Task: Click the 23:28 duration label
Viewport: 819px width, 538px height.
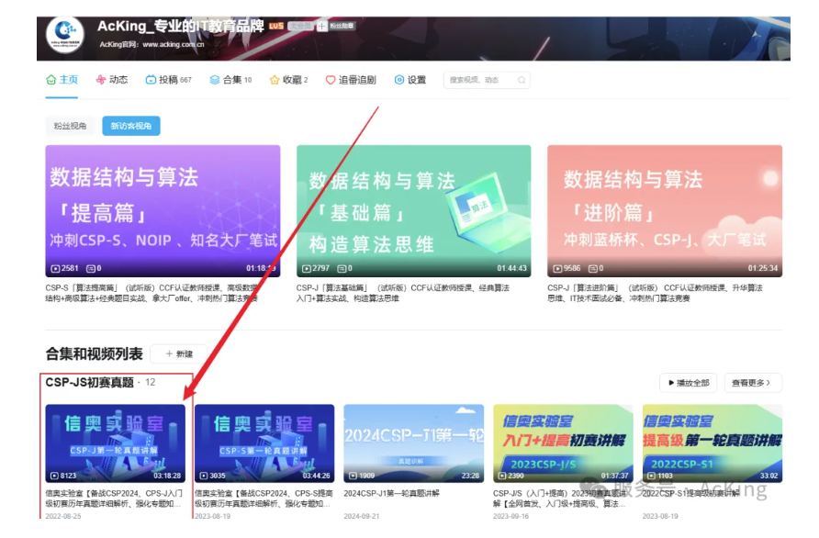Action: click(x=471, y=476)
